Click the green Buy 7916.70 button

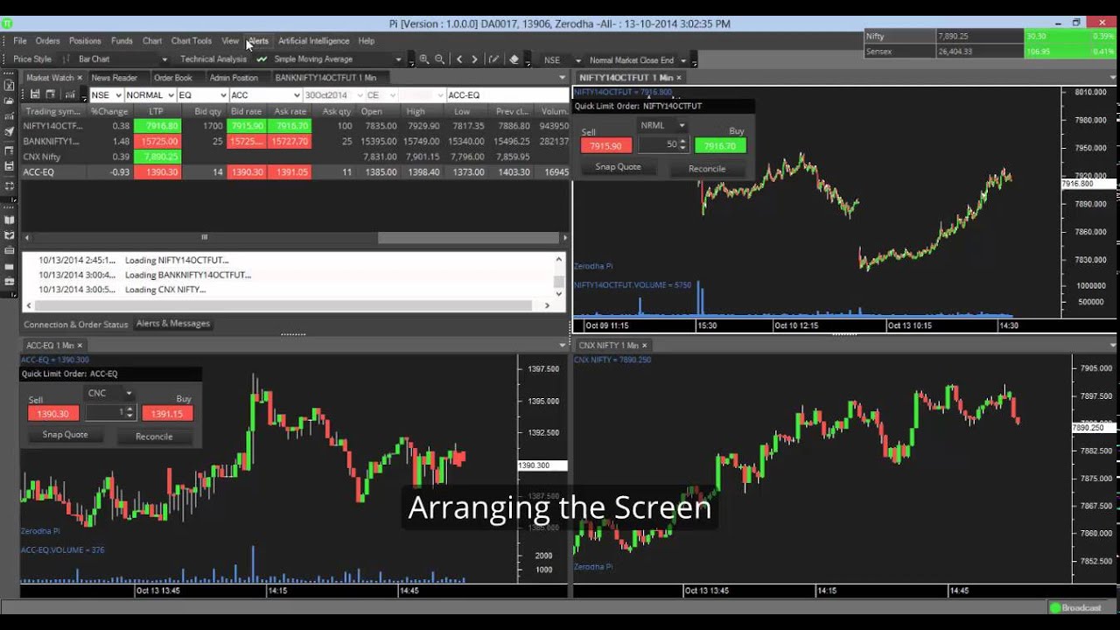click(720, 146)
